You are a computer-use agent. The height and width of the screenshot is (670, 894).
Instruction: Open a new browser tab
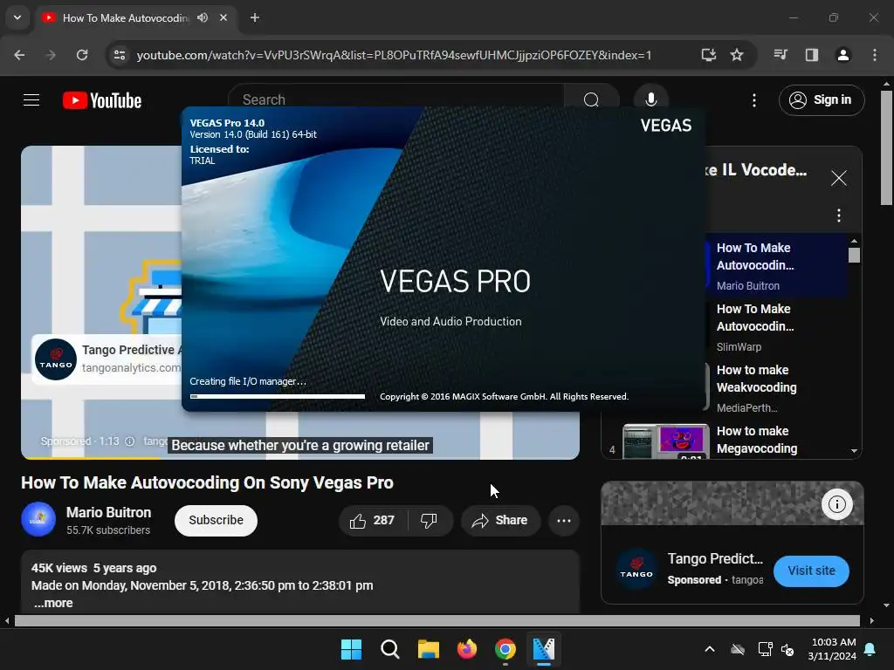pyautogui.click(x=255, y=17)
